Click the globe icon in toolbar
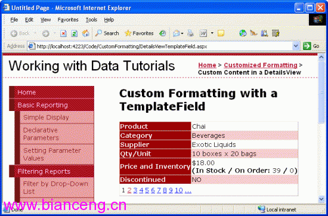Image resolution: width=328 pixels, height=216 pixels. click(x=243, y=33)
